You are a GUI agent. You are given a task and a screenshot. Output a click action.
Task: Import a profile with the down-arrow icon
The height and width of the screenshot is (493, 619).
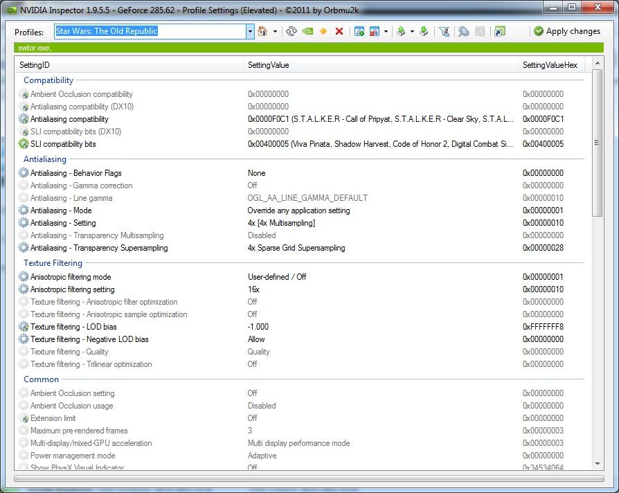tap(424, 31)
